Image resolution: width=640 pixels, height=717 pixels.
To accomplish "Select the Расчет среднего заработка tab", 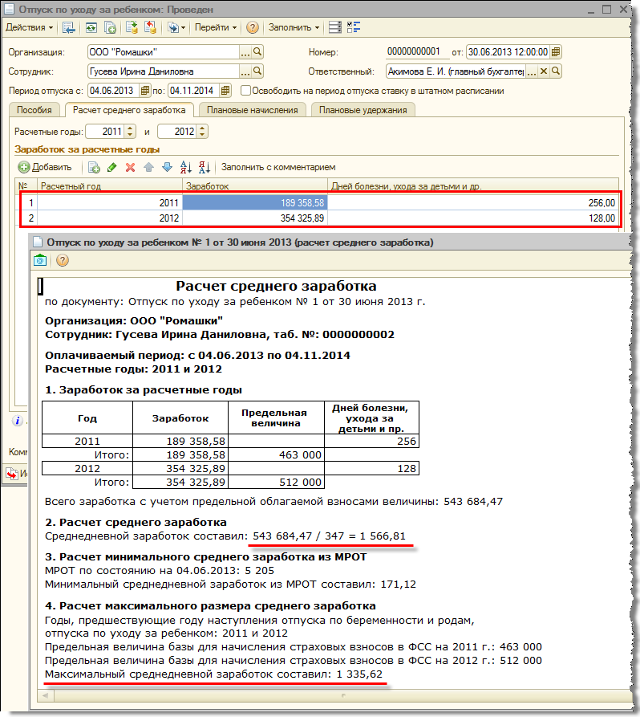I will coord(129,110).
